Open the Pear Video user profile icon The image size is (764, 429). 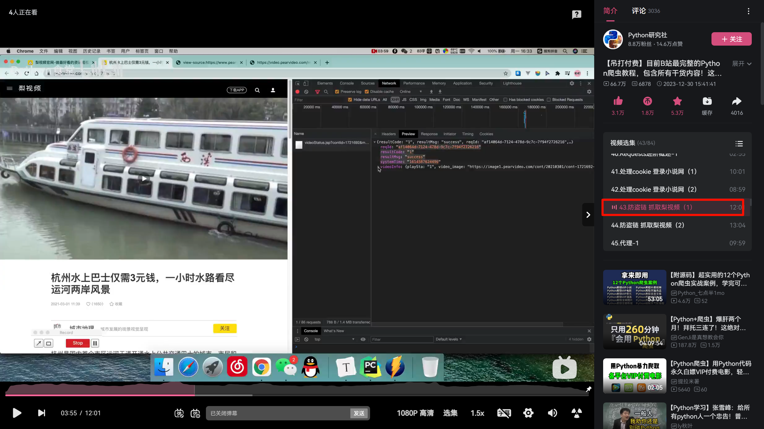[273, 90]
